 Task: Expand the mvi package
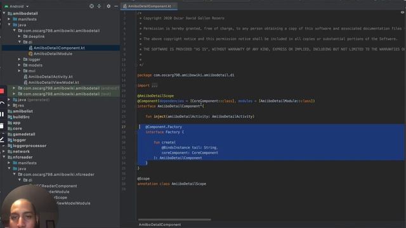20,70
